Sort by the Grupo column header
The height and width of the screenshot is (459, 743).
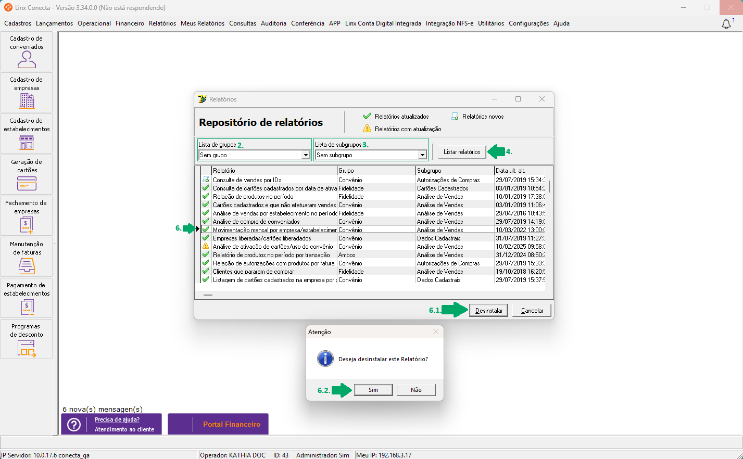click(376, 171)
